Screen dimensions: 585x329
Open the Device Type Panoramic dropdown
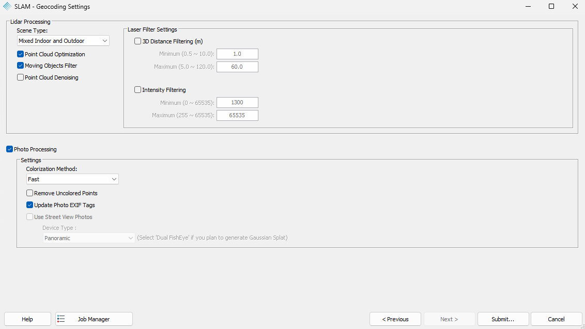(x=89, y=238)
